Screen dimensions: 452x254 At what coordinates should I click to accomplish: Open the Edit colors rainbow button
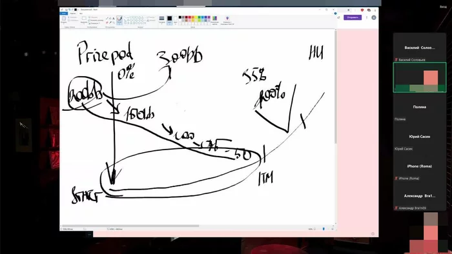pyautogui.click(x=214, y=20)
